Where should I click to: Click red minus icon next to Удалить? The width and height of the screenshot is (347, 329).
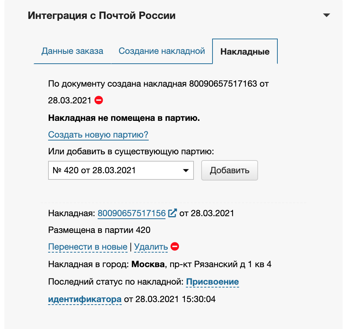(x=175, y=247)
